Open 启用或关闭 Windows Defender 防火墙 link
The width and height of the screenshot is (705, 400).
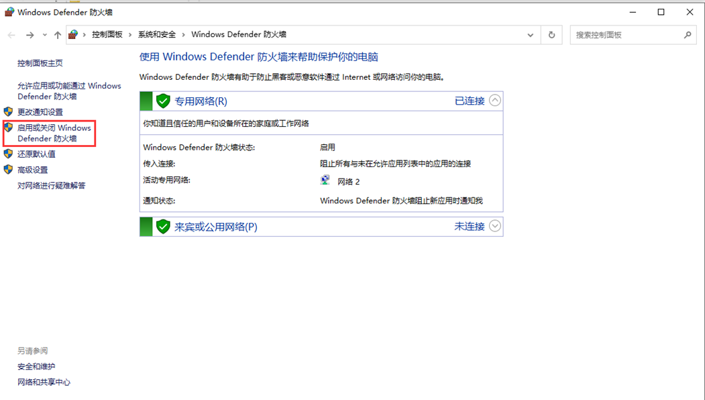pyautogui.click(x=54, y=133)
